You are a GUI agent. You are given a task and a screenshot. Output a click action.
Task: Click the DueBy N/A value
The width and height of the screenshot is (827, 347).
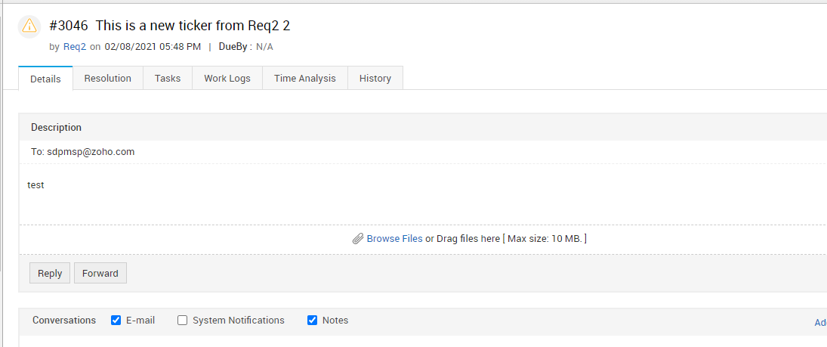264,47
